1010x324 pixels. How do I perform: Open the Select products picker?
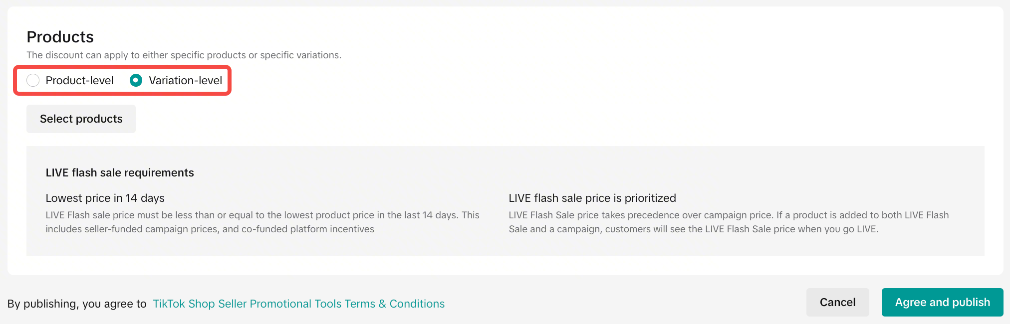[81, 119]
